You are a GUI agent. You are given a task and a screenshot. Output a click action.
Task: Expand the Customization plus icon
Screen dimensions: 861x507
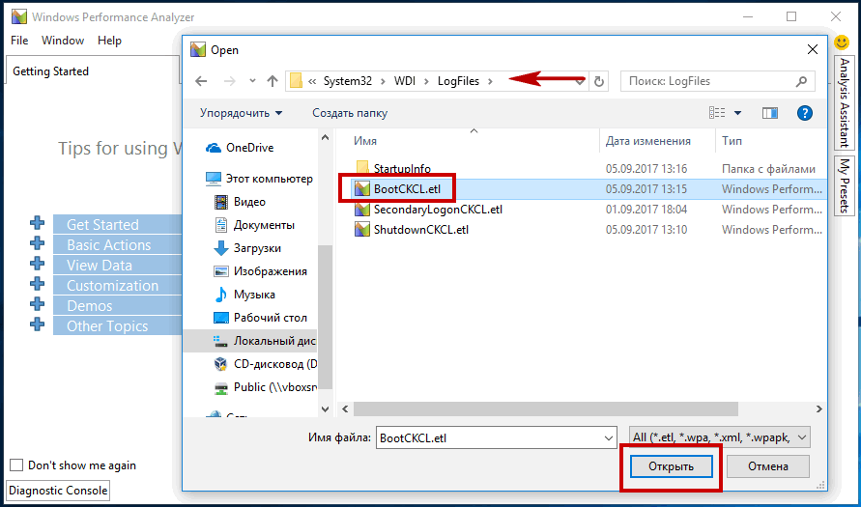tap(38, 284)
